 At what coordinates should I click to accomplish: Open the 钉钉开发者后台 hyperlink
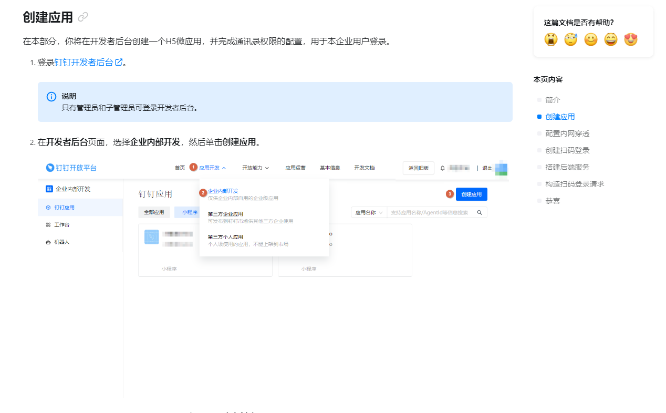[x=84, y=63]
